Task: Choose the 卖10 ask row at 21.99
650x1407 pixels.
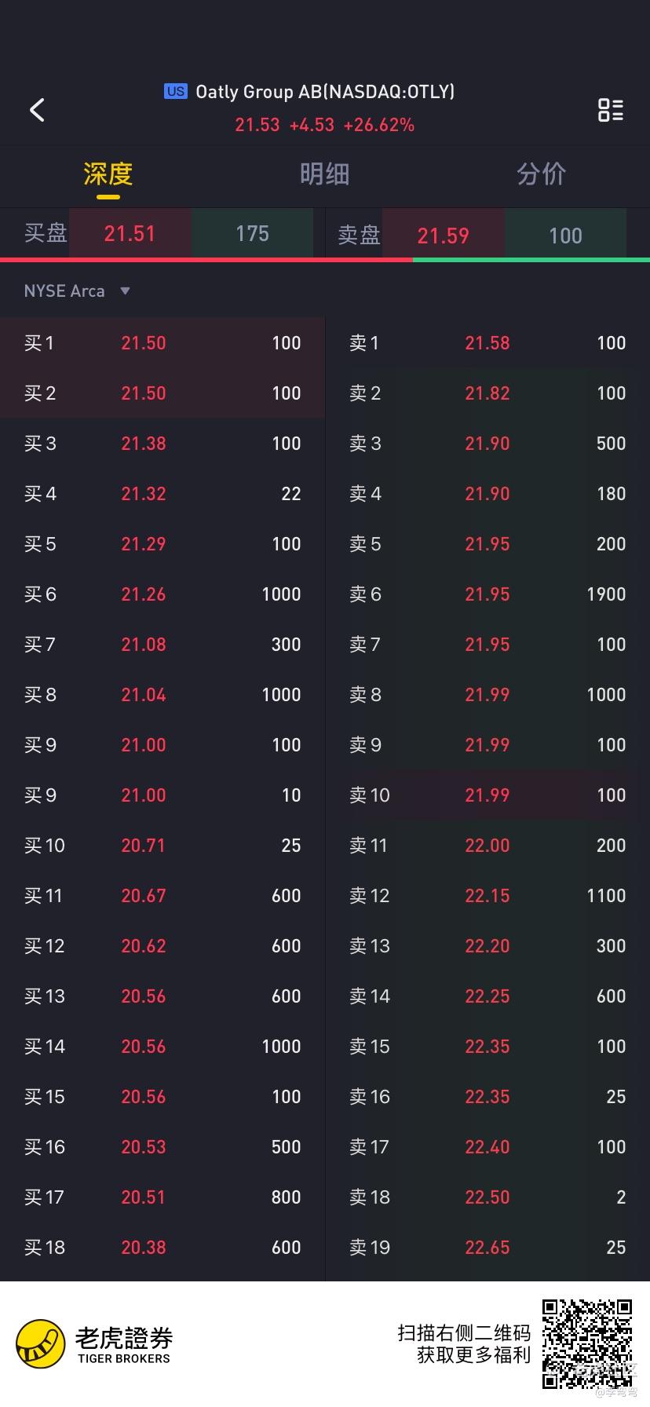Action: (487, 795)
